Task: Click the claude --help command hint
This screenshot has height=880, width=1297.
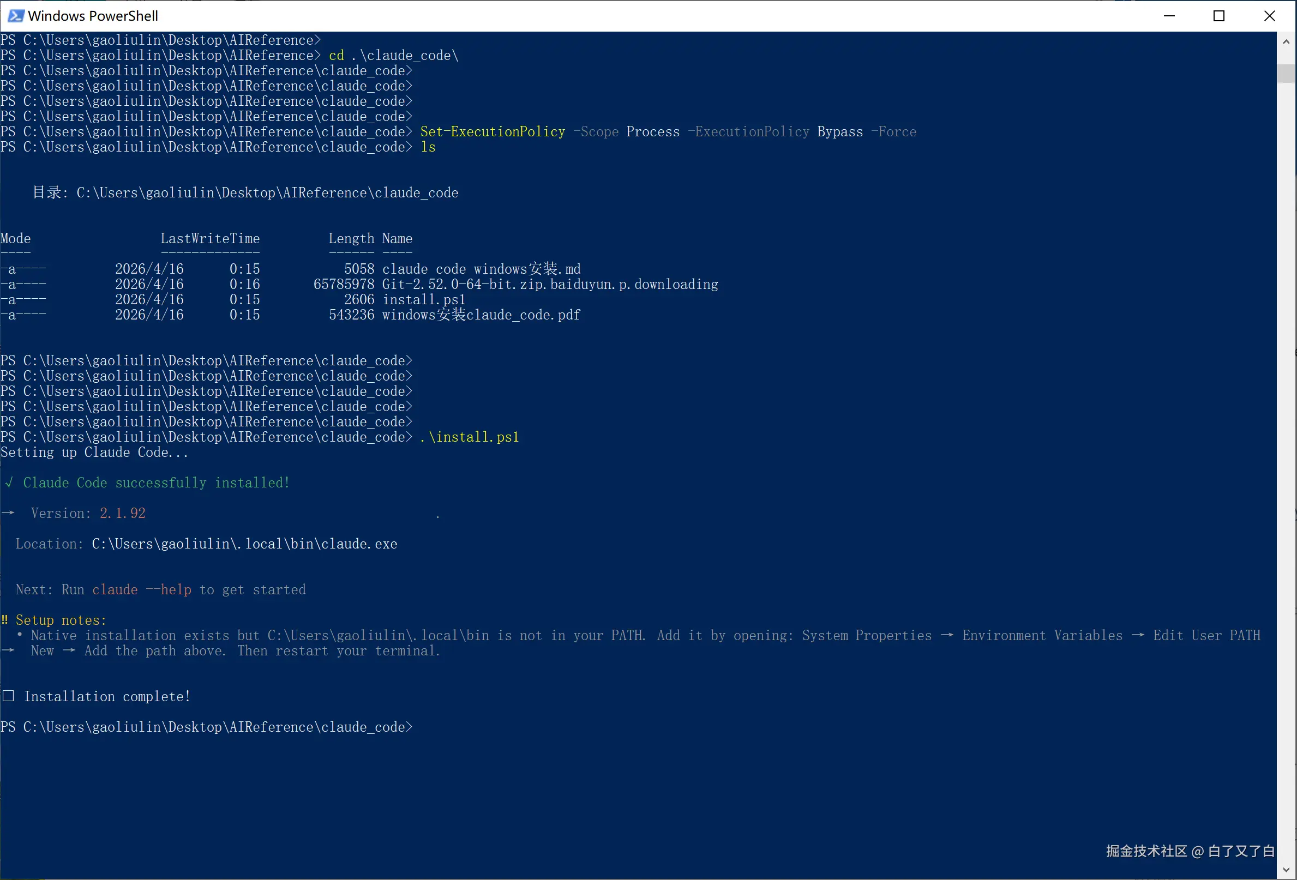Action: click(142, 590)
